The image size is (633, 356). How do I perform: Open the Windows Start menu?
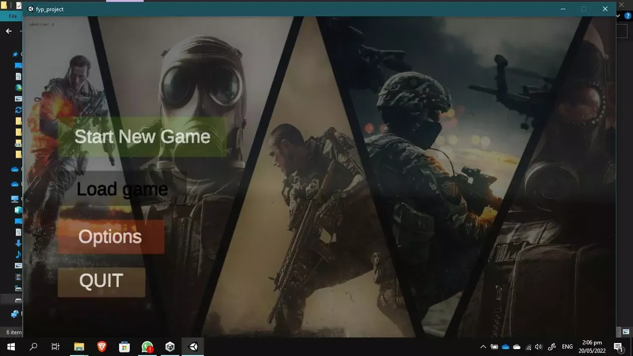click(11, 347)
